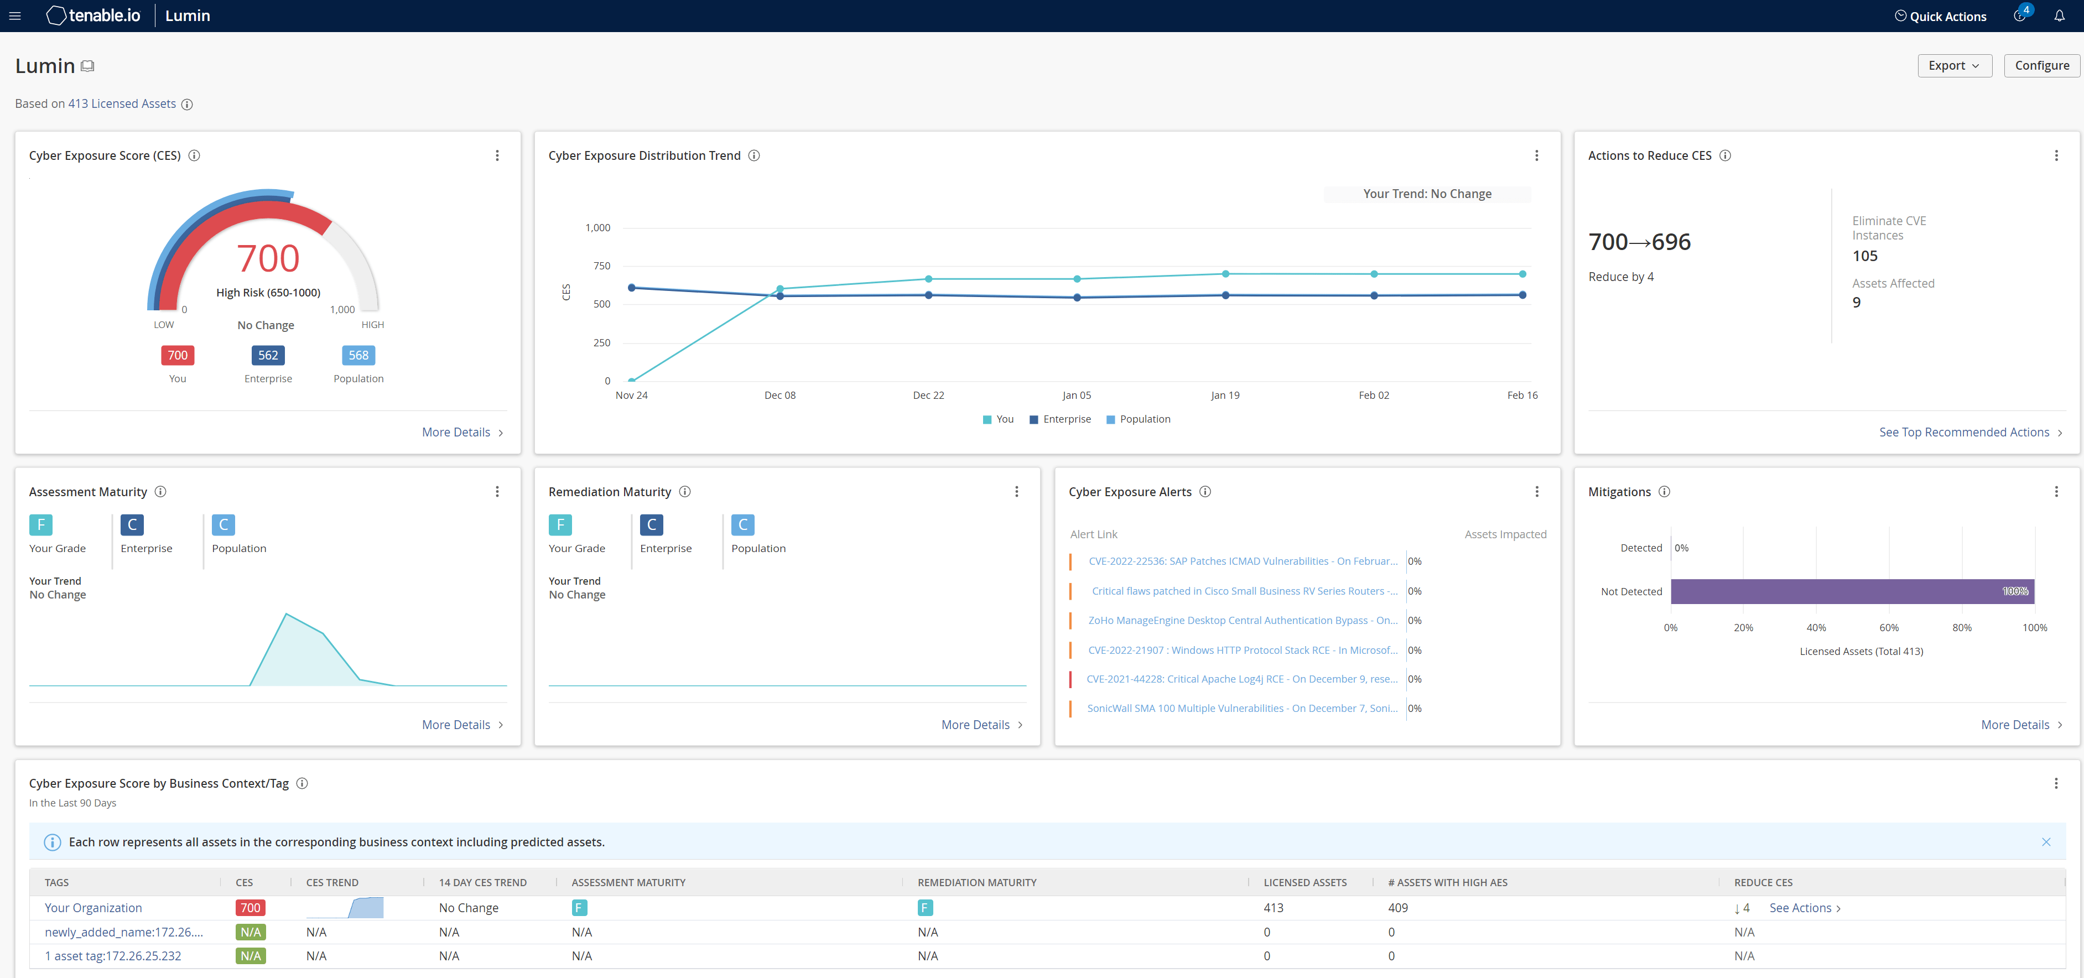Screen dimensions: 2084x978
Task: Click the purple Not Detected 100% bar
Action: (1853, 591)
